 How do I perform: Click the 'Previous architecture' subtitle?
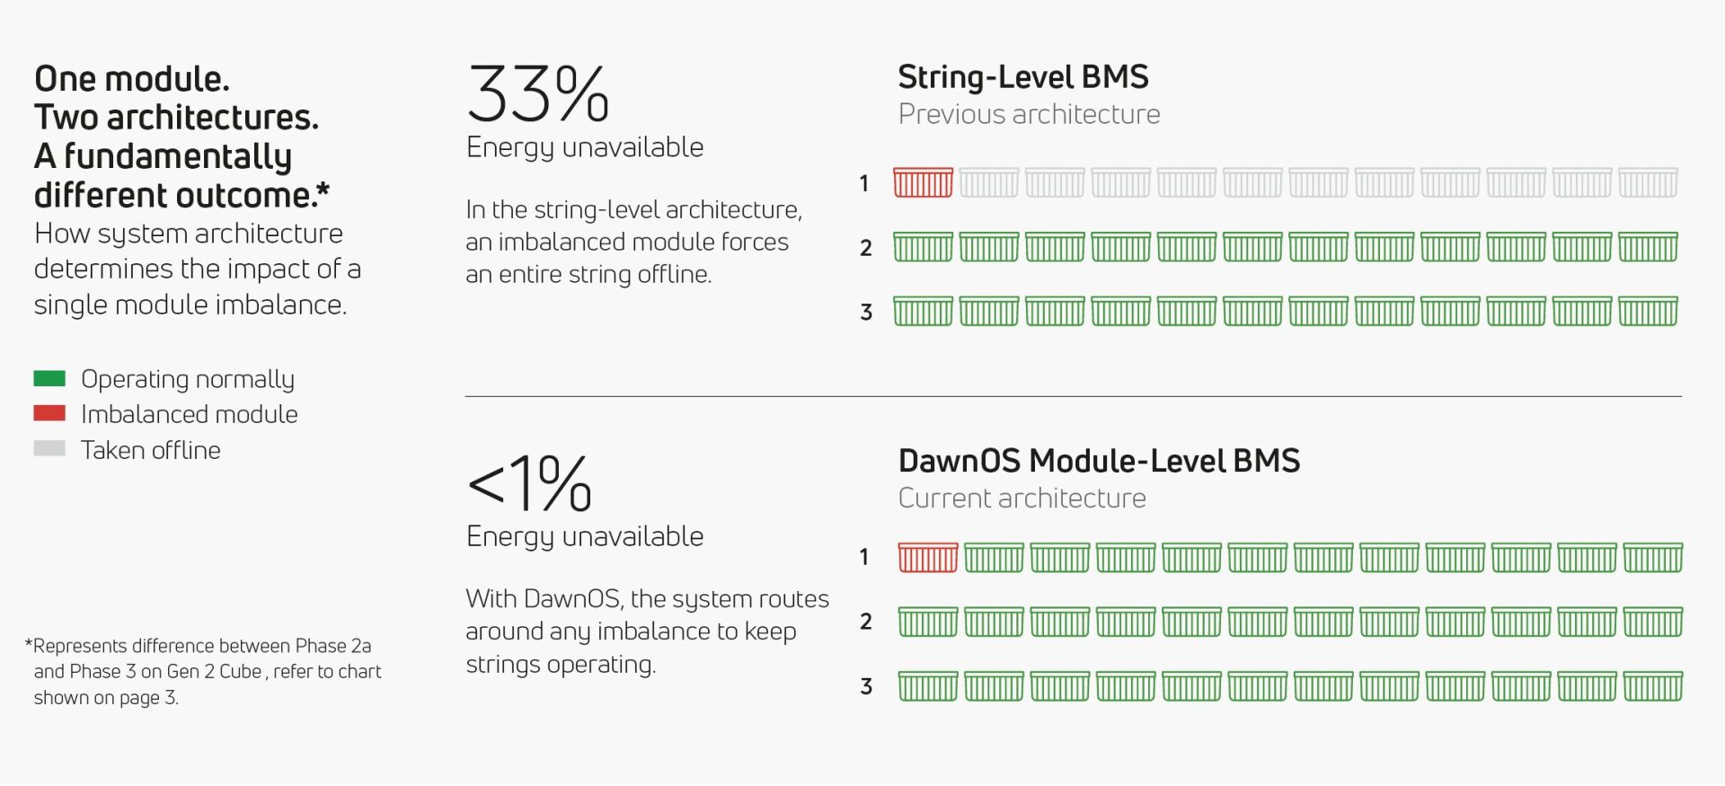click(x=1029, y=115)
